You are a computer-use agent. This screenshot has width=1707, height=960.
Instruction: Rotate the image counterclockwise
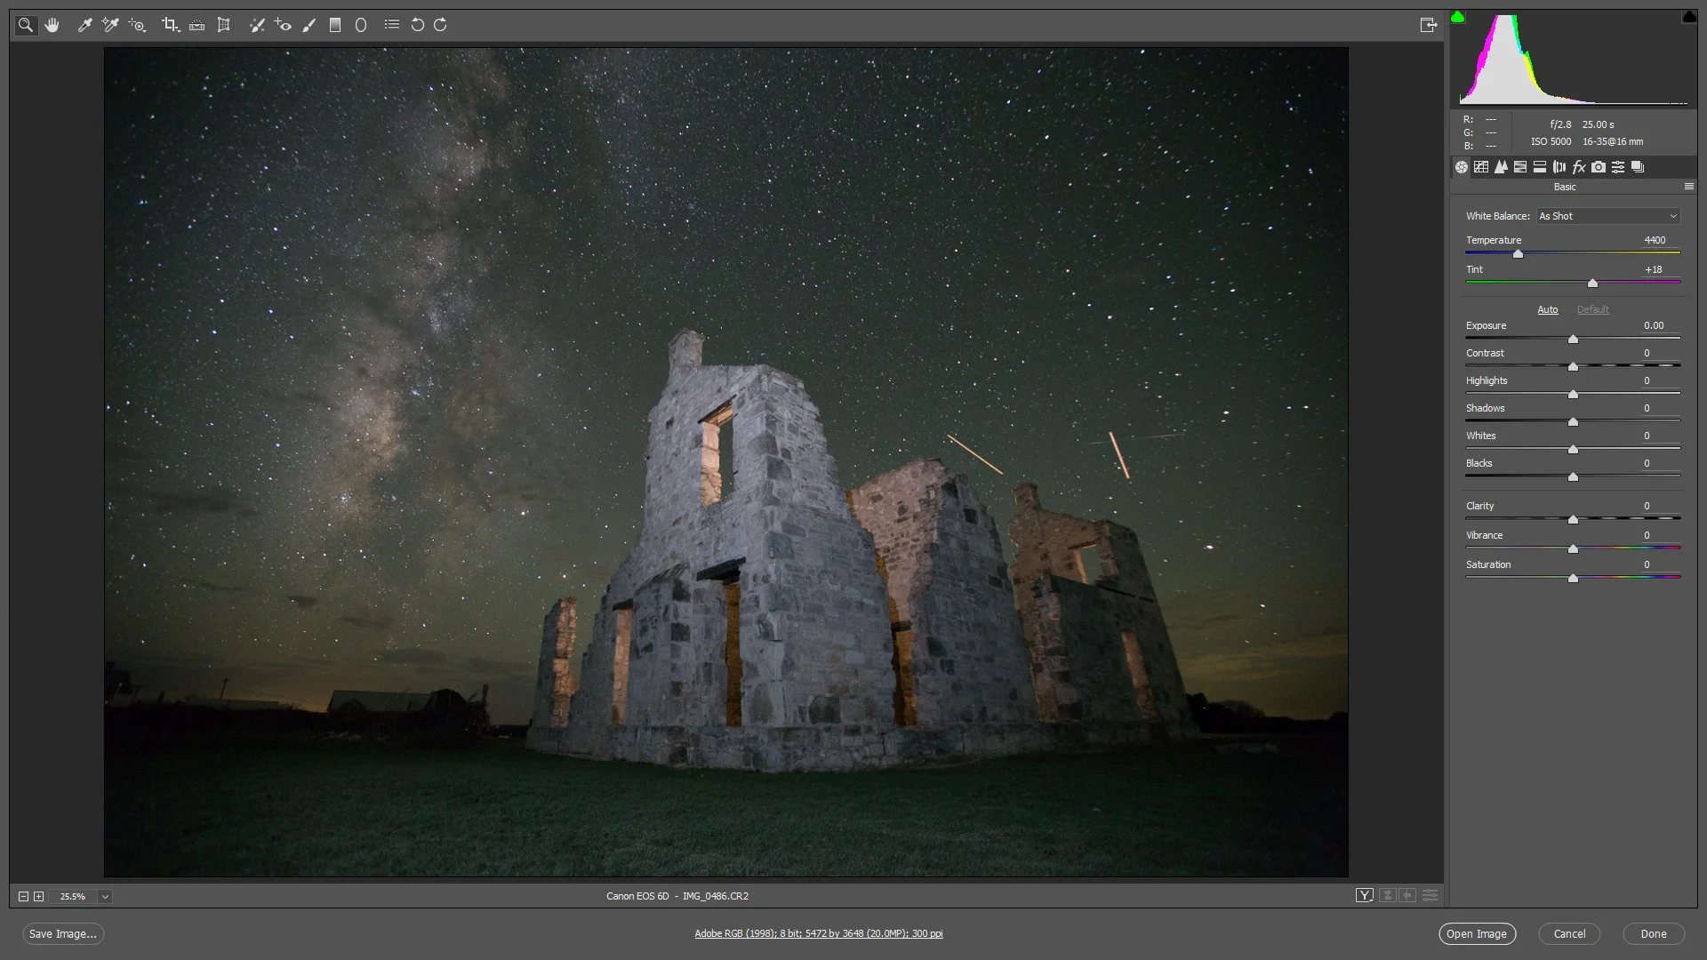pyautogui.click(x=417, y=25)
